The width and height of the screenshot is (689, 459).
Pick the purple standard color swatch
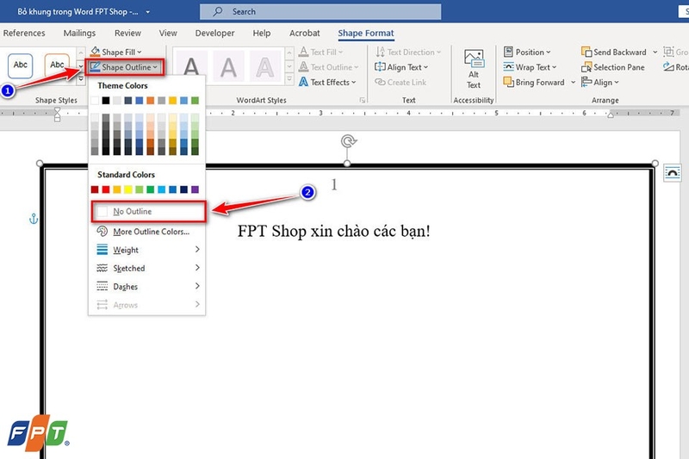[196, 189]
